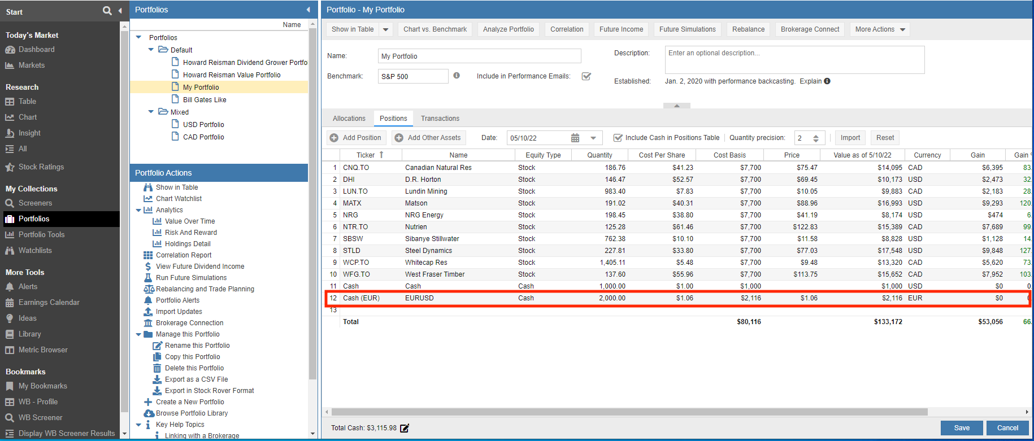Image resolution: width=1034 pixels, height=441 pixels.
Task: Open Screeners in My Collections
Action: point(35,203)
